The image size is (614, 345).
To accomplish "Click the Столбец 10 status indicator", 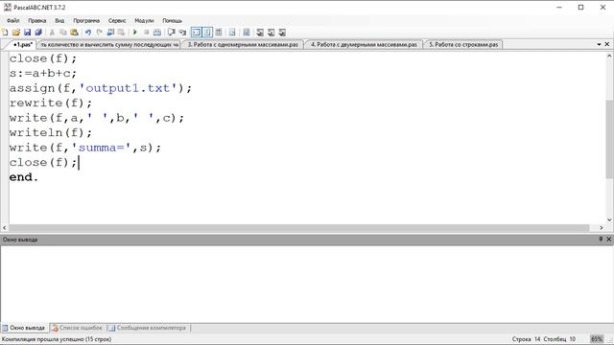I will pyautogui.click(x=559, y=339).
